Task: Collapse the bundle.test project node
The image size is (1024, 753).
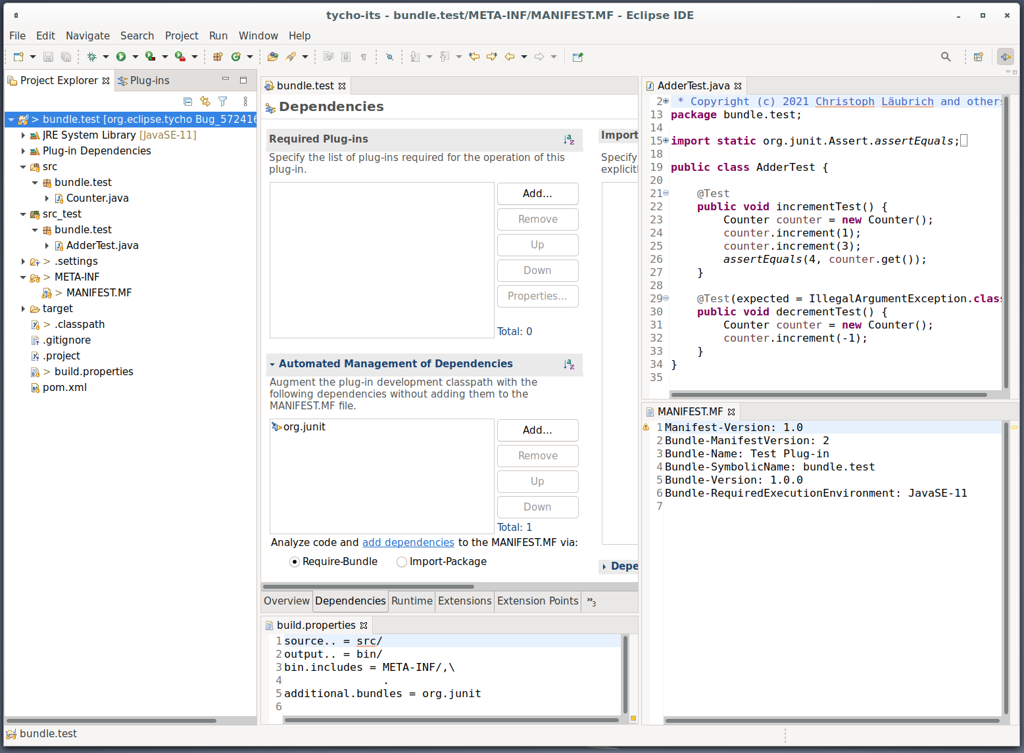Action: 11,120
